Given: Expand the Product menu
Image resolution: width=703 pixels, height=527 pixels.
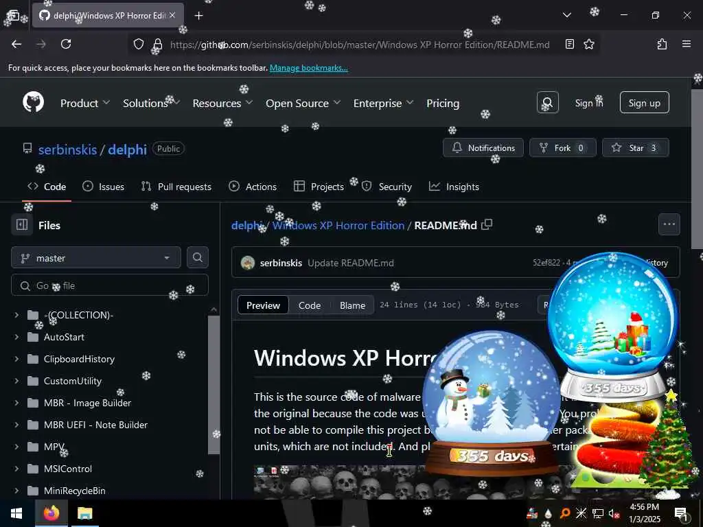Looking at the screenshot, I should point(85,103).
